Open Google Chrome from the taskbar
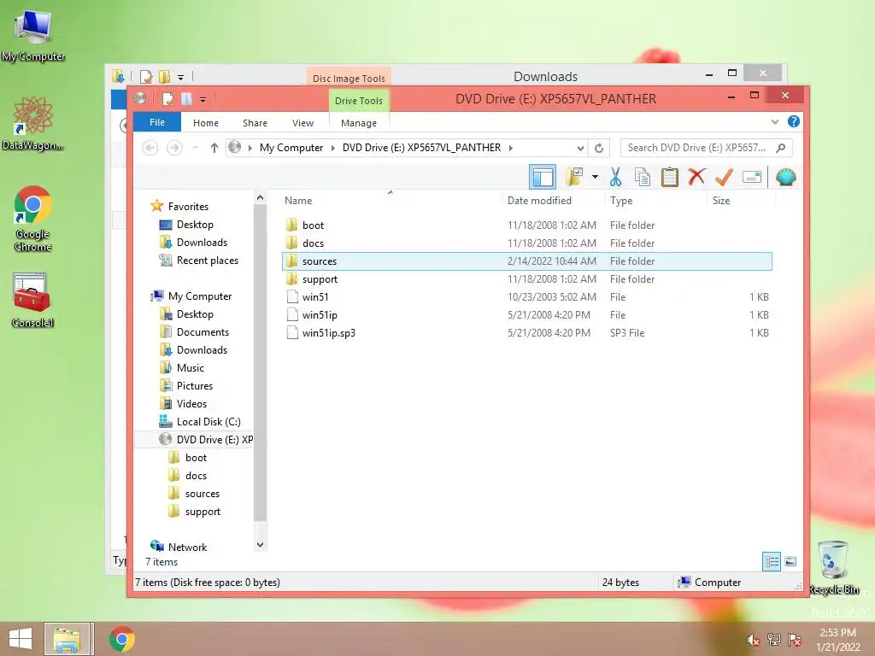Screen dimensions: 875x656 coord(121,639)
